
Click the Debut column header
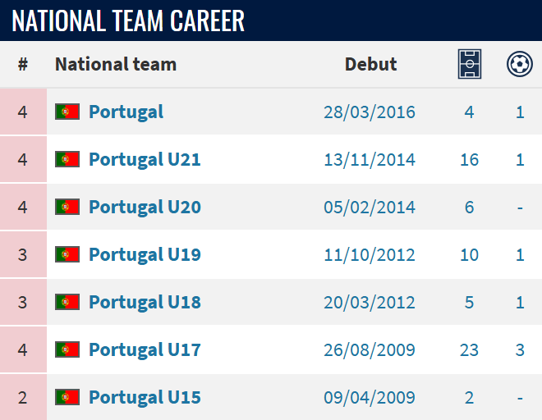pos(370,64)
